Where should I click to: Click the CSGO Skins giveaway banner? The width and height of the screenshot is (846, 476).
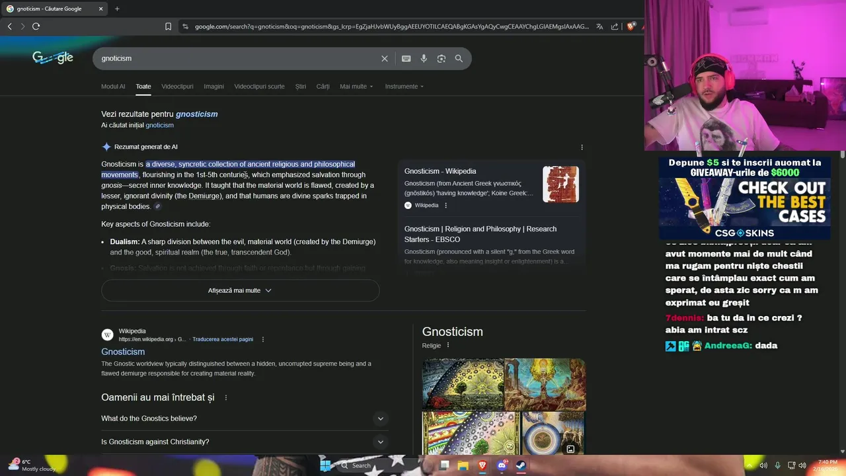click(x=744, y=198)
